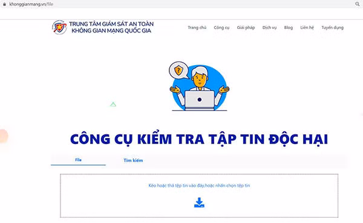Screen dimensions: 363x223
Task: Click the 'Kéo hoặc thả tệp tin' upload text
Action: pos(199,186)
